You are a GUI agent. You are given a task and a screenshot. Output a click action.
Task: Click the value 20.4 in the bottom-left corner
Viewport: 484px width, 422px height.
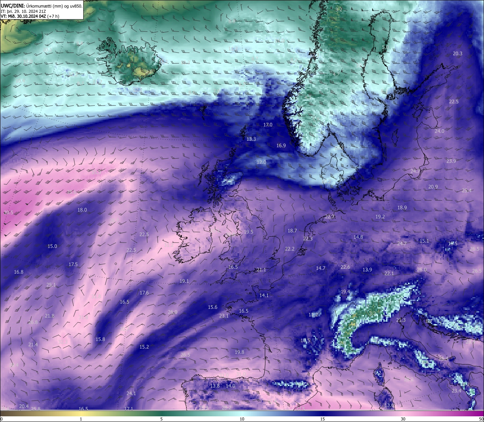tap(24, 406)
